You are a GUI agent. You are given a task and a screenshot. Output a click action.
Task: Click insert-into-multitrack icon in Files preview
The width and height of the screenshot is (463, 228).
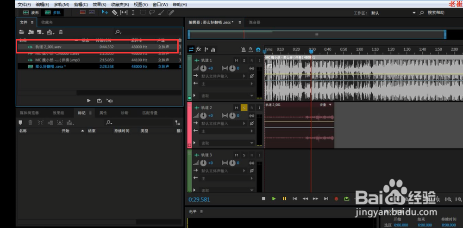[x=99, y=101]
